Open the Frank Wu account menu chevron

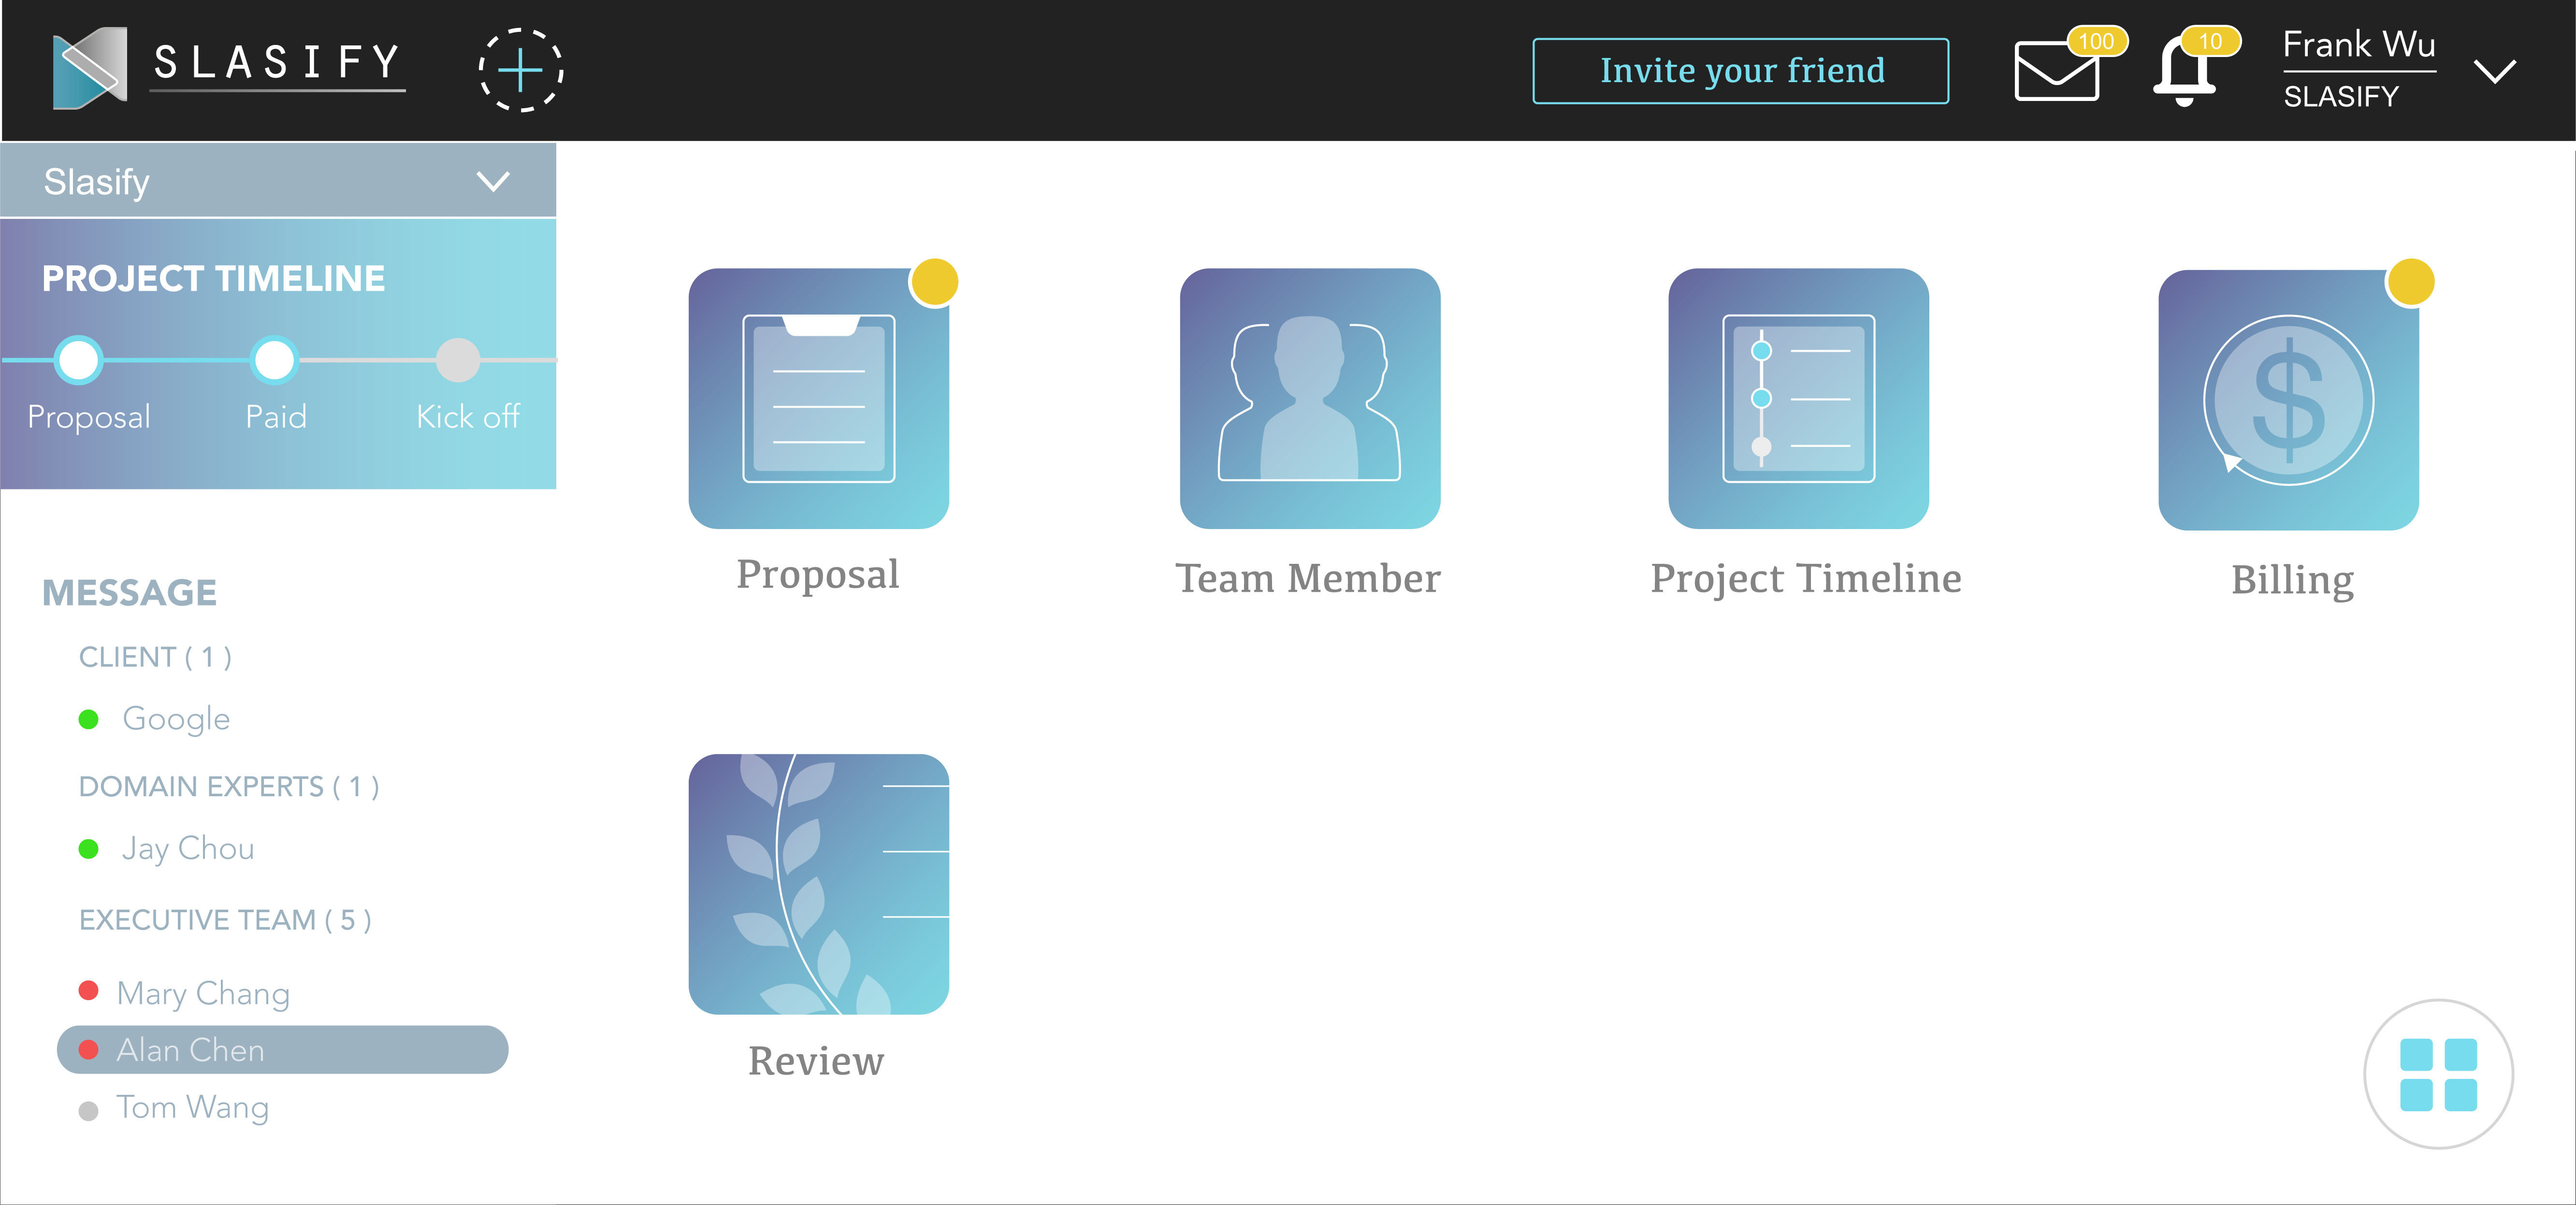[2495, 71]
